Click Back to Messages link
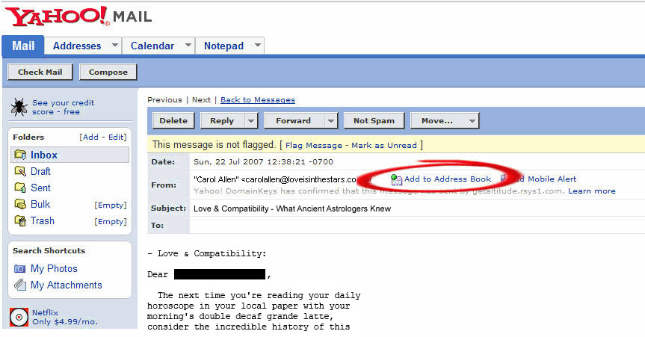The image size is (645, 337). 258,100
